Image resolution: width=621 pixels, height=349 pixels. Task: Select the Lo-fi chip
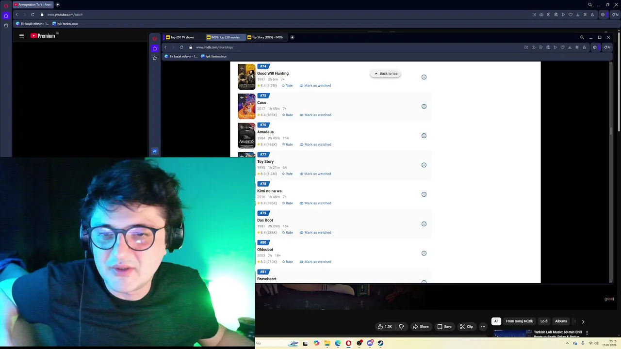coord(544,321)
